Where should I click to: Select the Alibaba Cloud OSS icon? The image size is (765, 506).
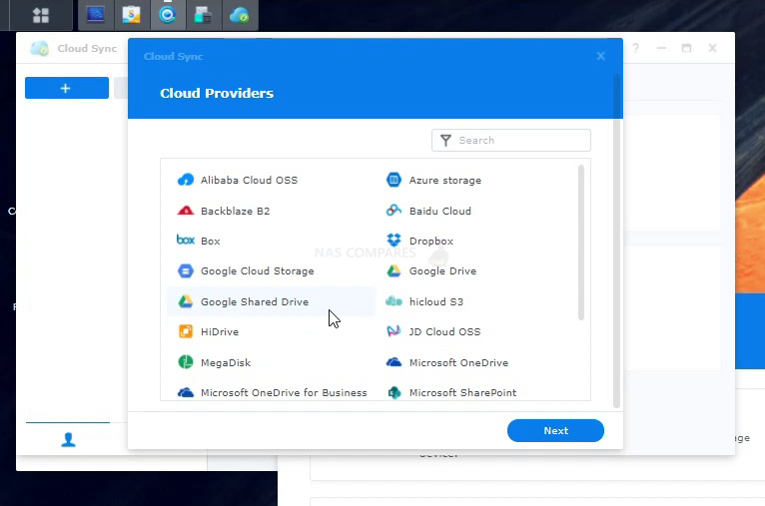(x=186, y=180)
